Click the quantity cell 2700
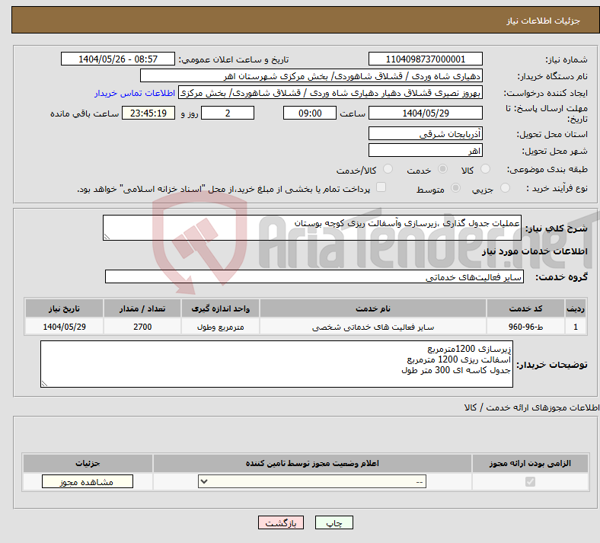 pos(142,327)
